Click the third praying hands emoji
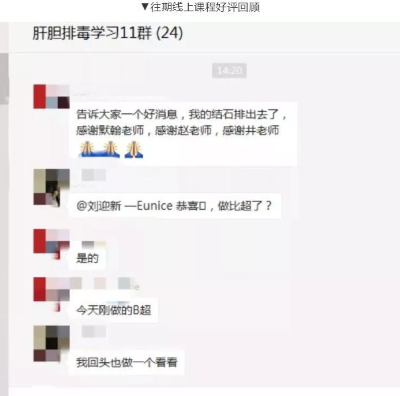This screenshot has width=400, height=396. pos(134,149)
